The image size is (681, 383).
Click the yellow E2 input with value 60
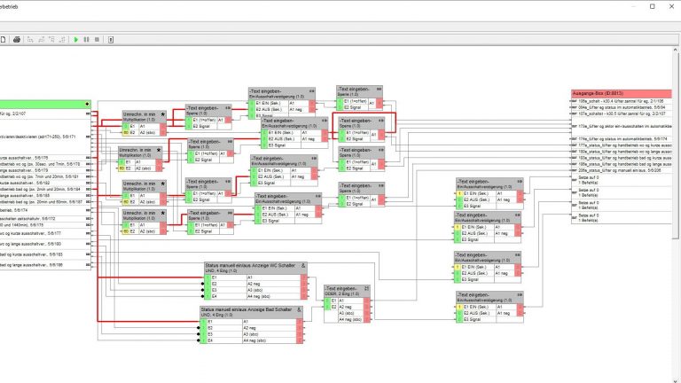[x=127, y=132]
